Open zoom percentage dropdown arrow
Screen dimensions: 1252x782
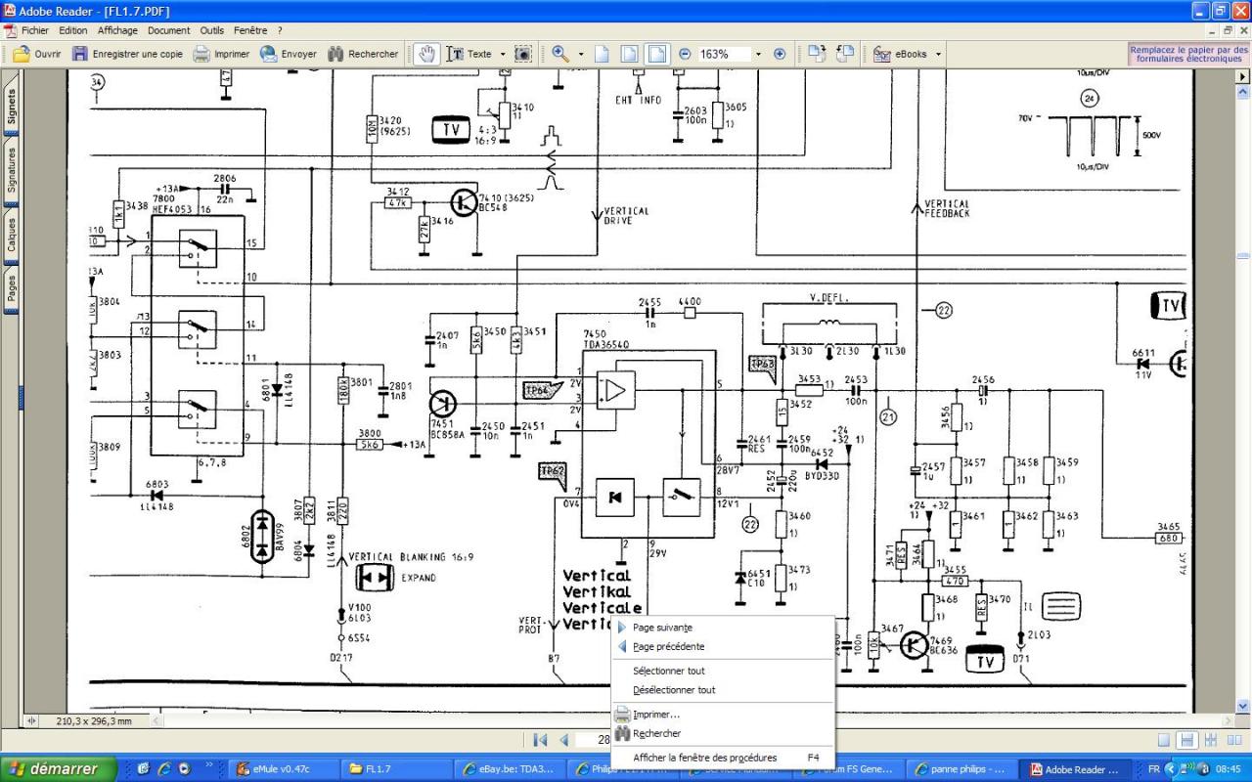click(758, 54)
